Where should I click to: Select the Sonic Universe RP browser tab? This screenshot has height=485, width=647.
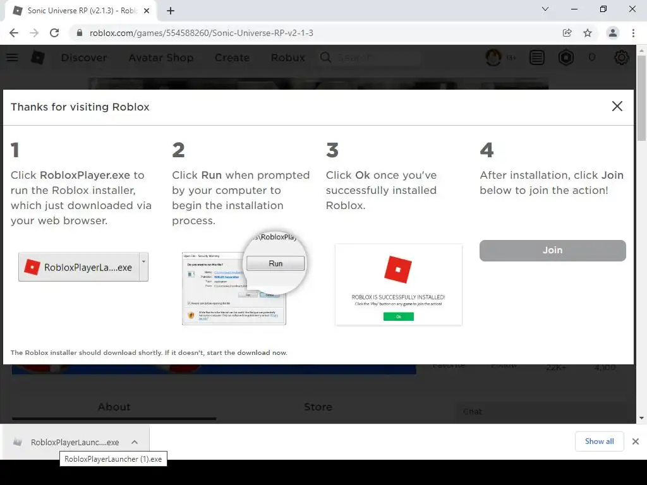point(80,11)
